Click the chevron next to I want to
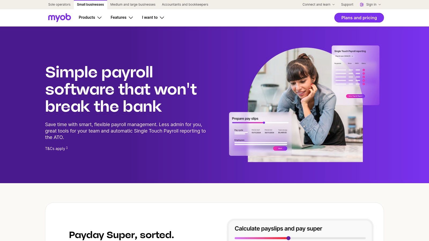Screen dimensions: 429x241 point(162,18)
